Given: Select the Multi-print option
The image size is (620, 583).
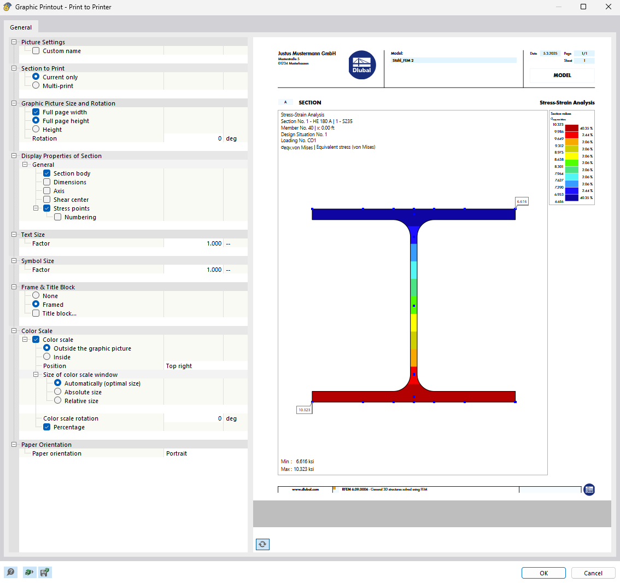Looking at the screenshot, I should pos(36,85).
